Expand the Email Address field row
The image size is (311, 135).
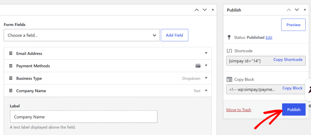(x=206, y=53)
